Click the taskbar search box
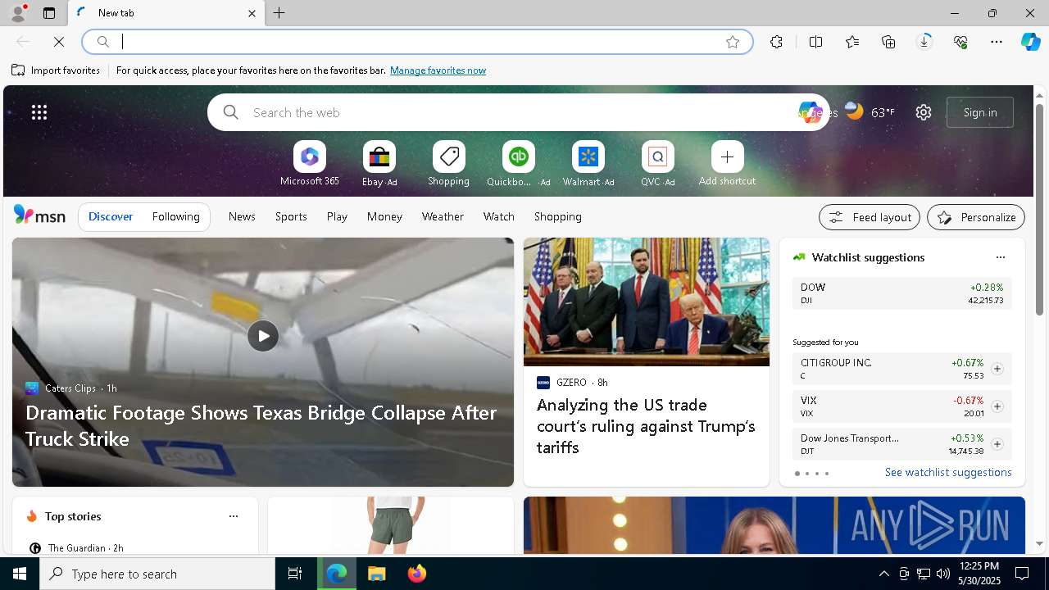This screenshot has height=590, width=1049. pyautogui.click(x=157, y=574)
